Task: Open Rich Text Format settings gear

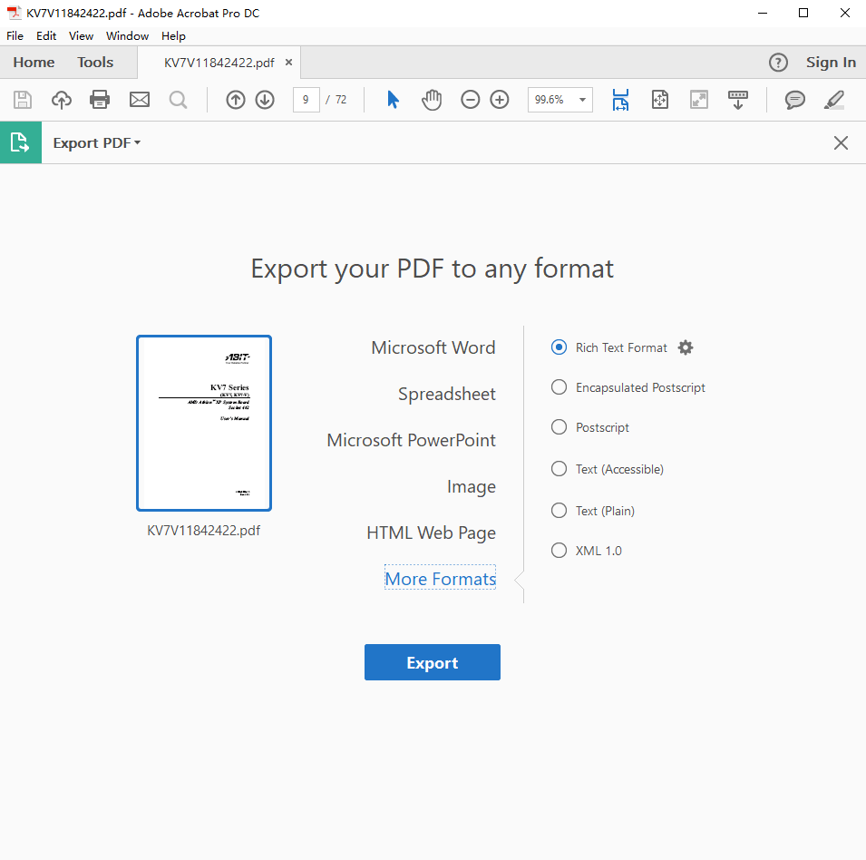Action: 686,347
